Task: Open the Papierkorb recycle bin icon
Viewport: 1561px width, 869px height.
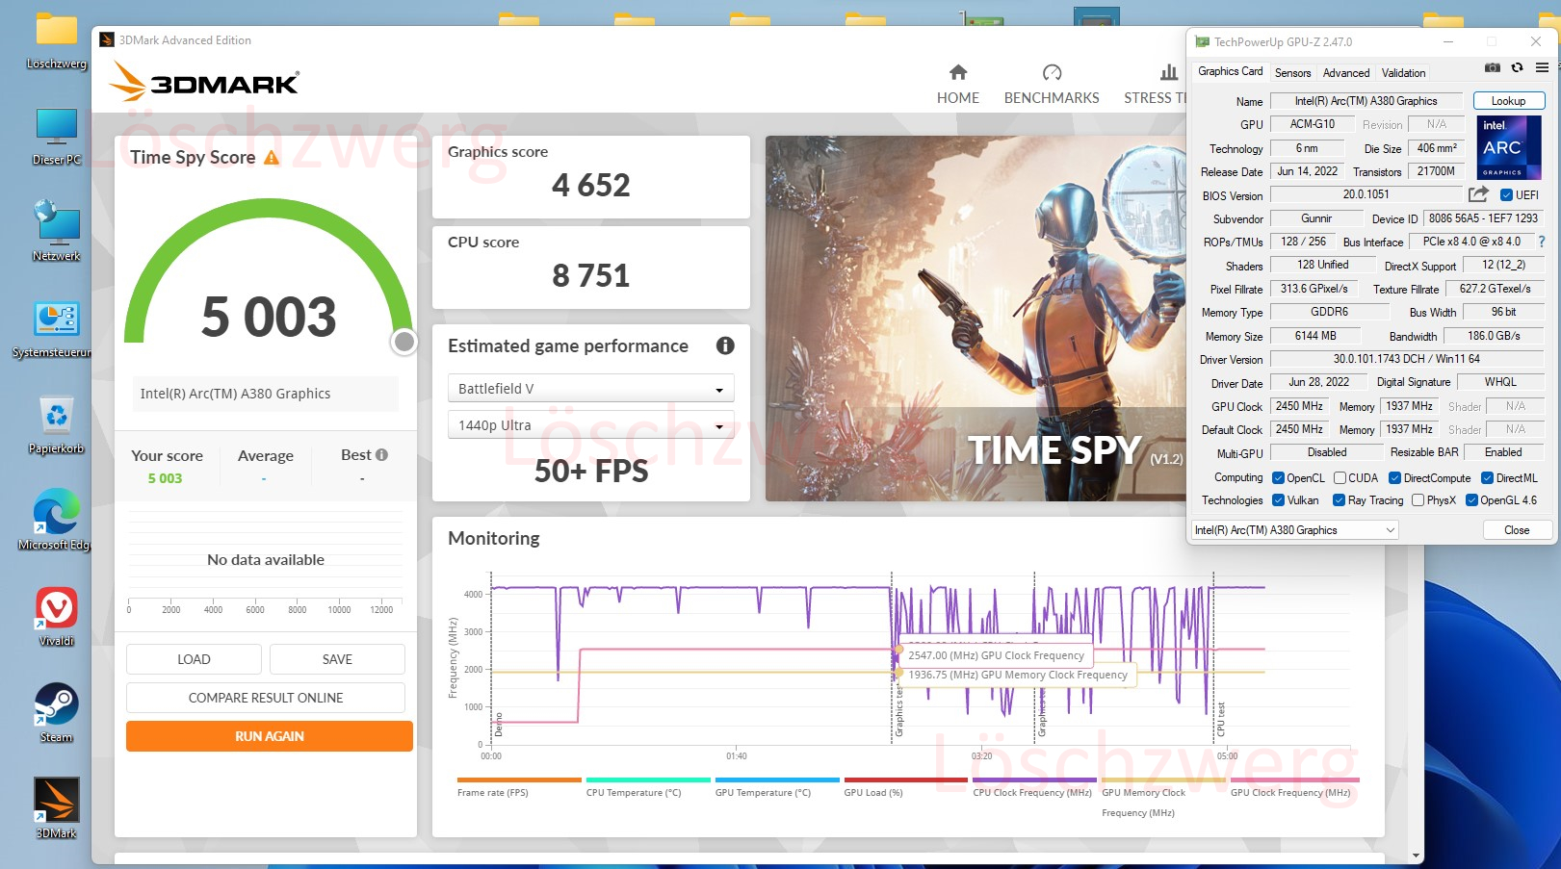Action: tap(56, 424)
